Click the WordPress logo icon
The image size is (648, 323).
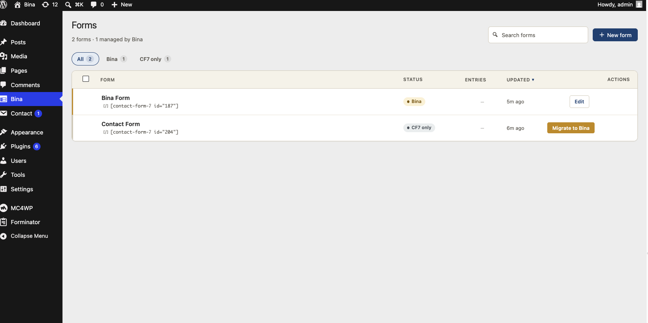tap(3, 5)
